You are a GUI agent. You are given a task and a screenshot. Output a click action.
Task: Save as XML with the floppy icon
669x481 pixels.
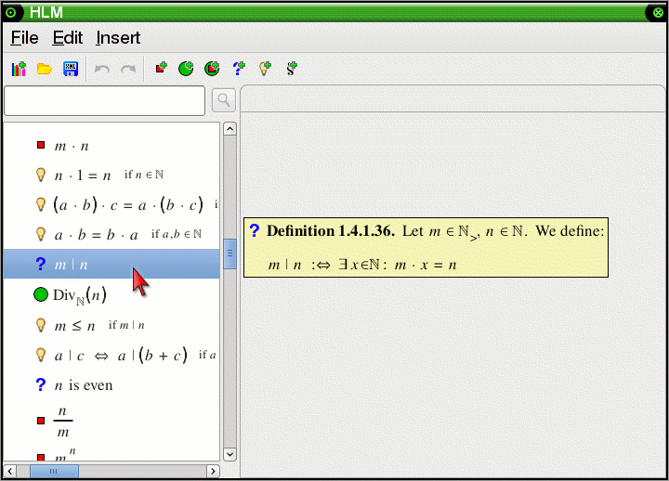(70, 69)
